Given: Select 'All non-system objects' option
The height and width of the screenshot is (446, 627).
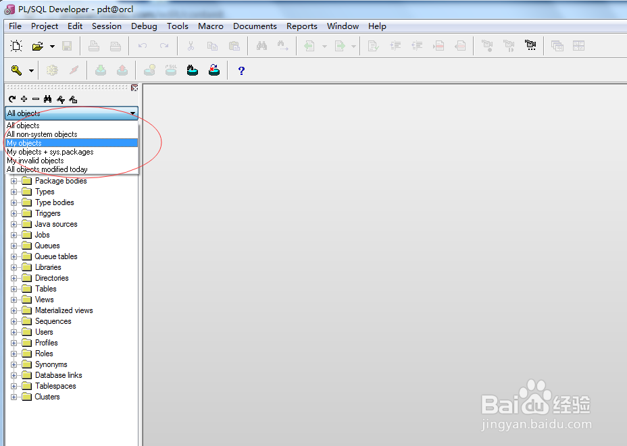Looking at the screenshot, I should pyautogui.click(x=72, y=134).
